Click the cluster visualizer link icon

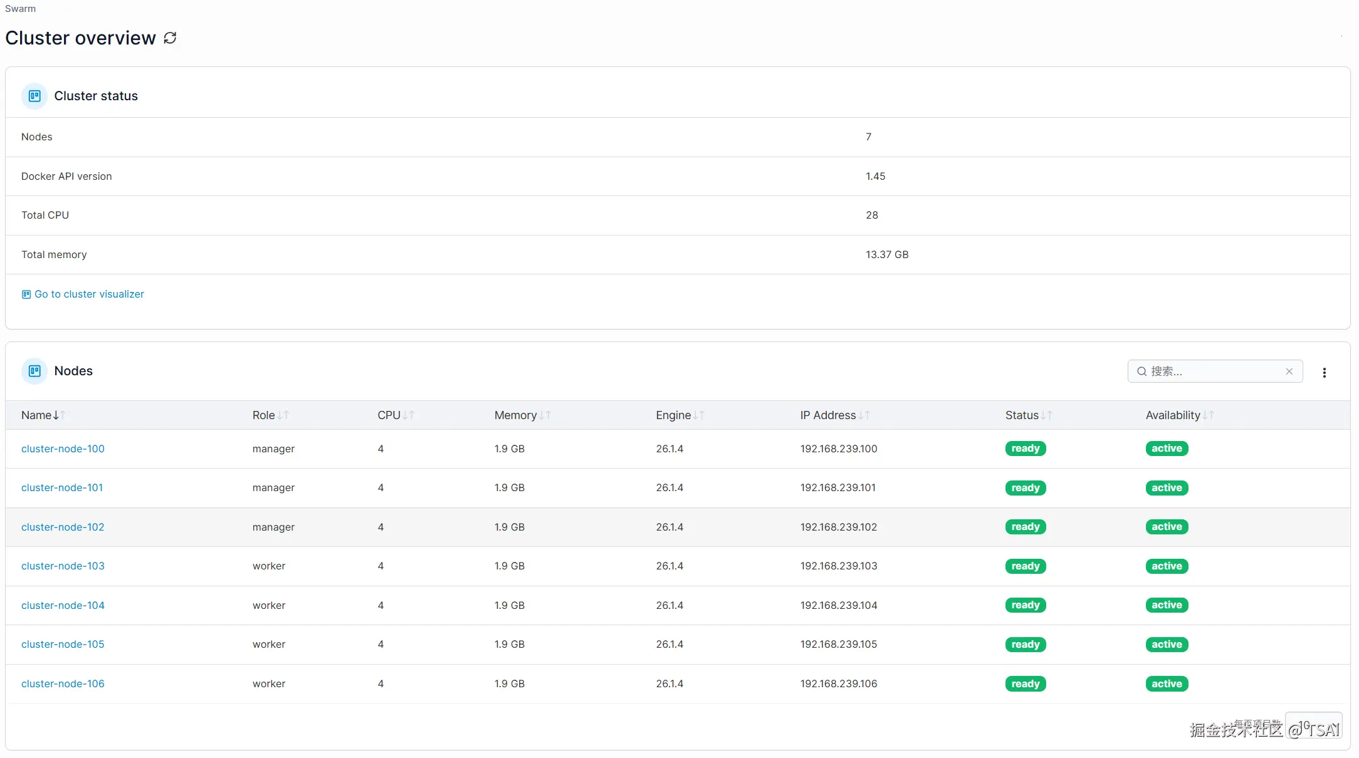point(26,294)
